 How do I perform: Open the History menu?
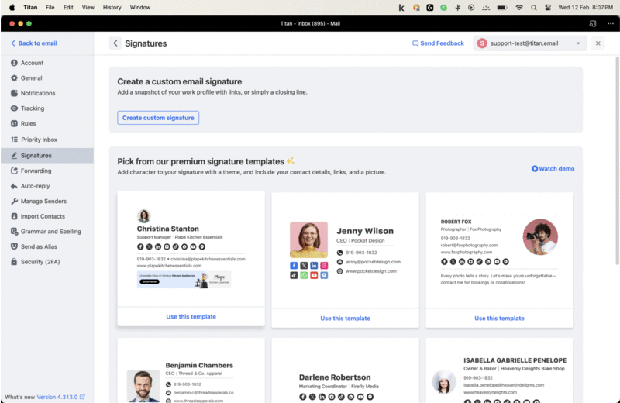[x=112, y=7]
